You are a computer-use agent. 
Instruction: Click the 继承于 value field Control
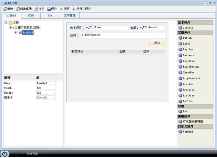(46, 97)
